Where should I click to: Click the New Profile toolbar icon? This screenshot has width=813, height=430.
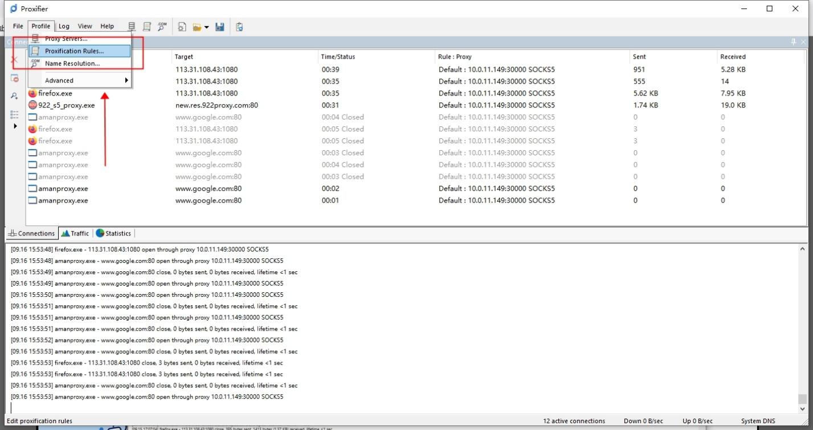point(182,27)
